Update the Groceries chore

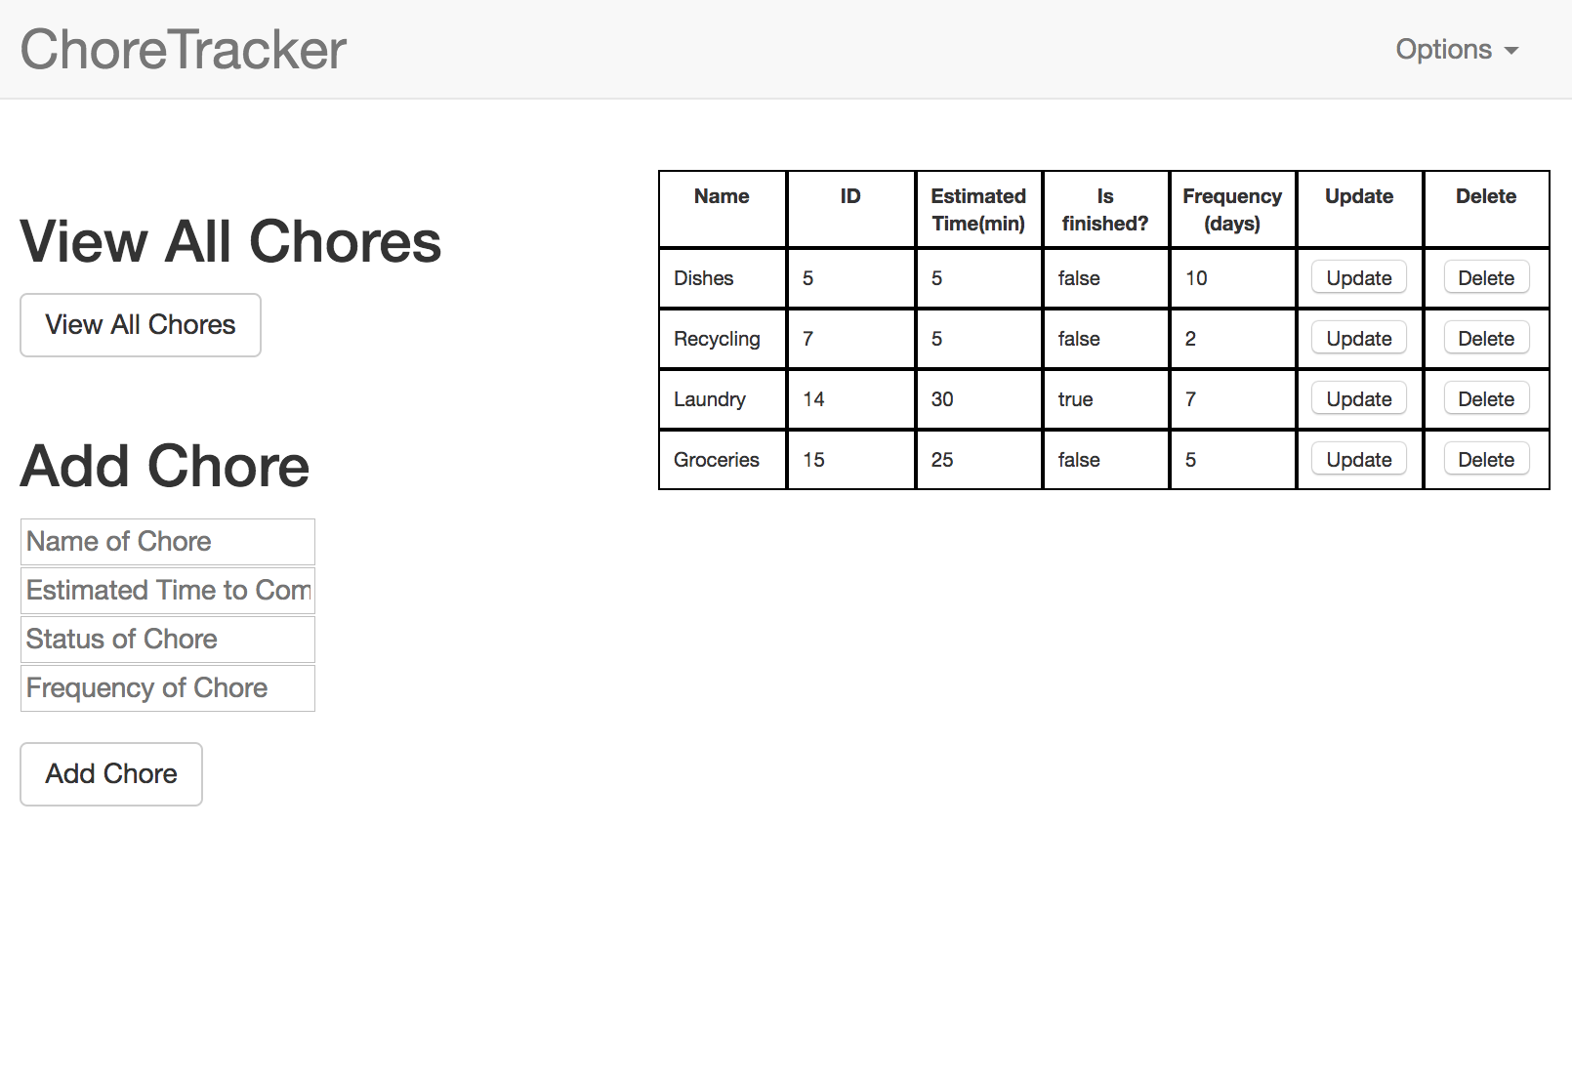coord(1359,460)
